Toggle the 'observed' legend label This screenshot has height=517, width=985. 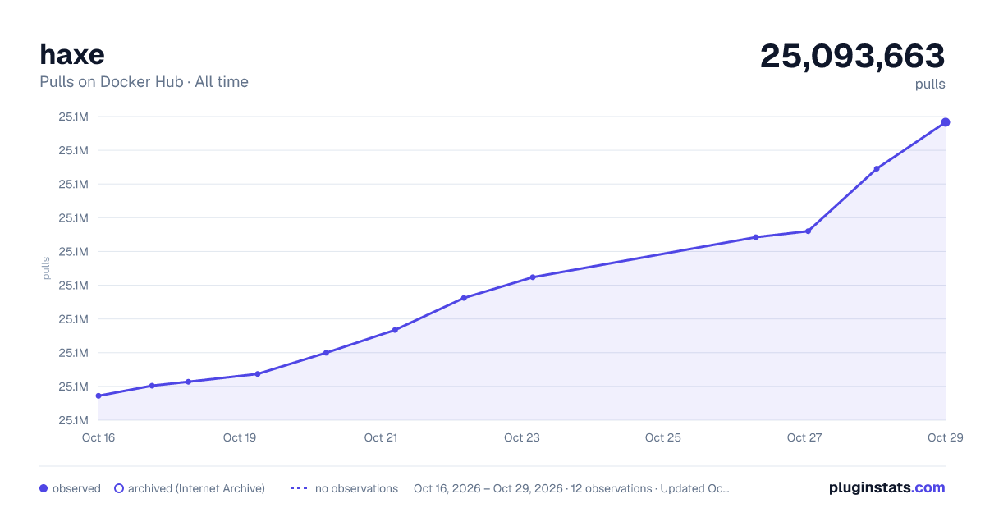pos(76,488)
